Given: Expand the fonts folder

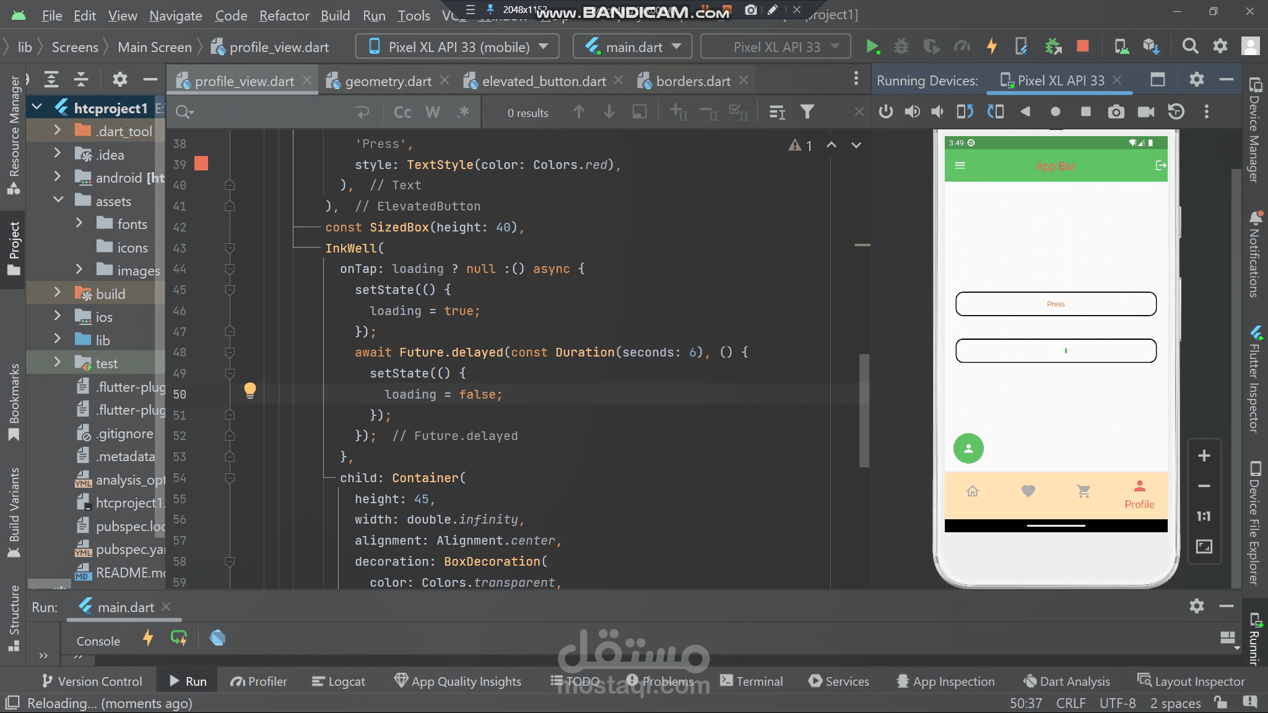Looking at the screenshot, I should tap(79, 223).
